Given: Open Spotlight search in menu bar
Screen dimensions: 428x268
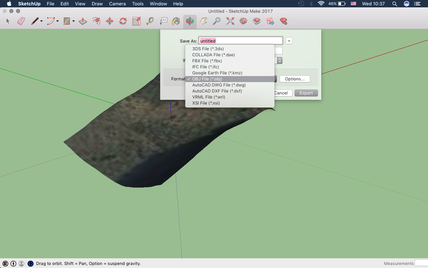Looking at the screenshot, I should coord(395,4).
